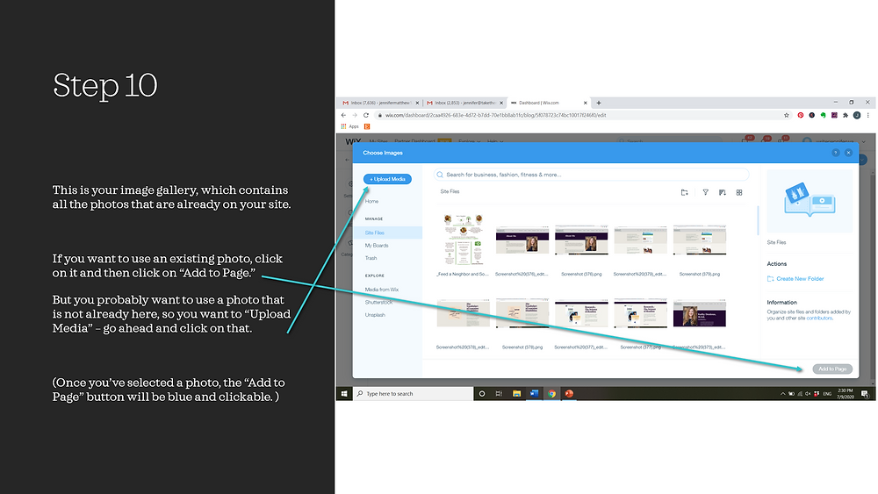Click the Cortana circle icon on taskbar

click(481, 394)
